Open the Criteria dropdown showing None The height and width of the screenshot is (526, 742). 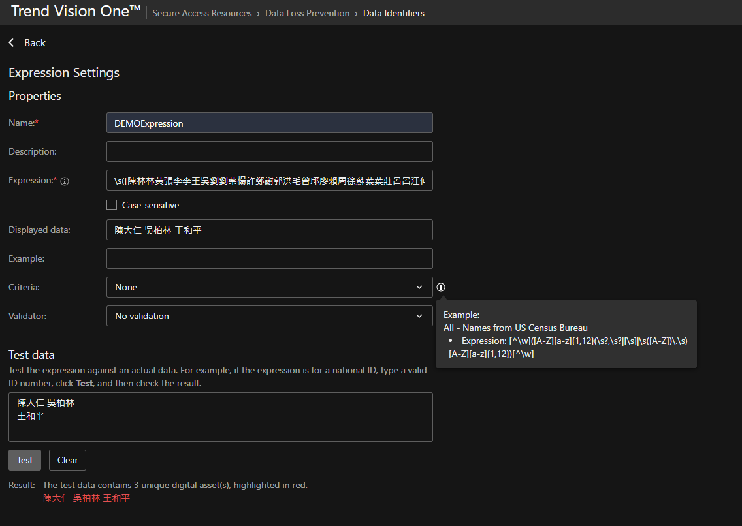pos(269,287)
